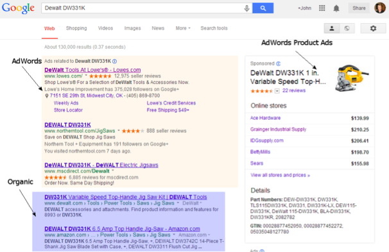
Task: Click the DeWalt jigsaw product image
Action: click(x=352, y=78)
